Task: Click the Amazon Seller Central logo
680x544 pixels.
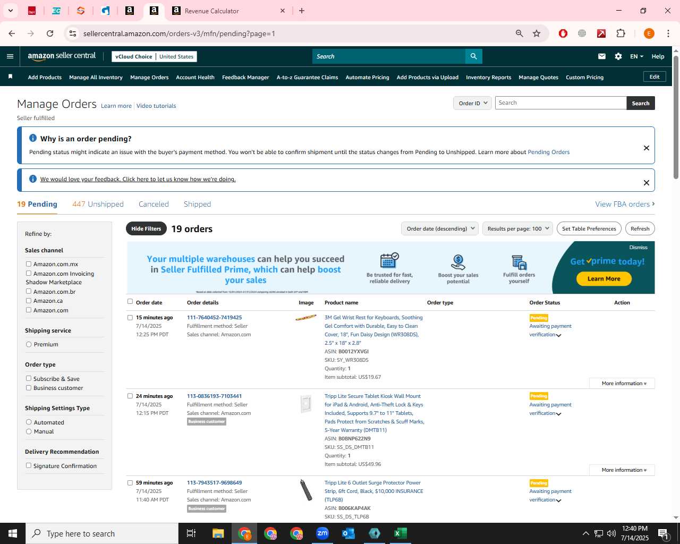Action: coord(62,56)
